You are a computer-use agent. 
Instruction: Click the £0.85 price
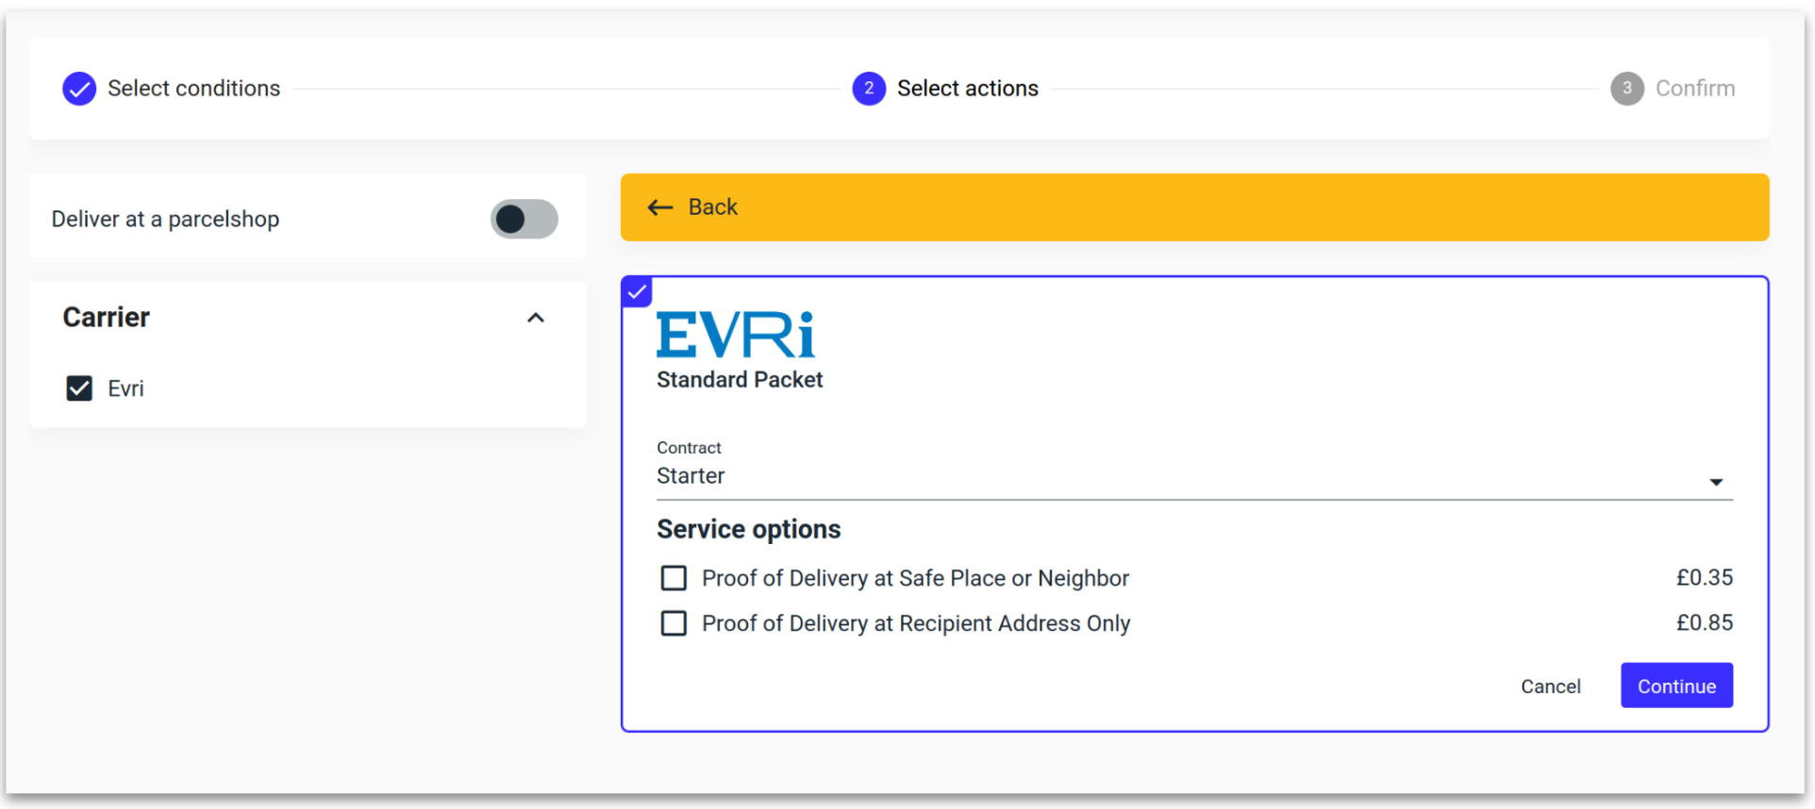pyautogui.click(x=1705, y=623)
